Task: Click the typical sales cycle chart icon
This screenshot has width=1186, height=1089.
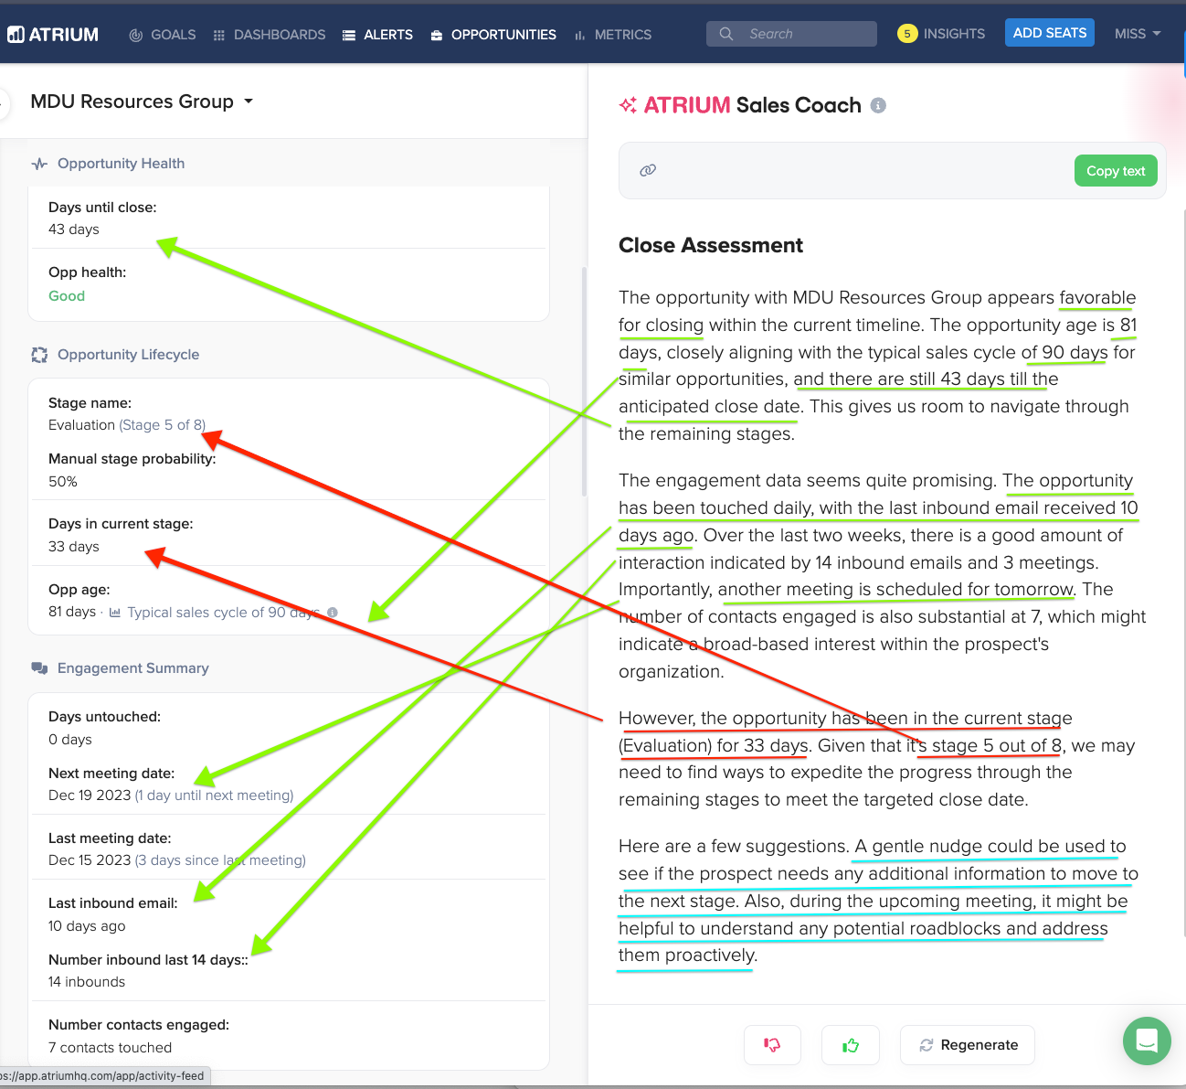Action: (x=115, y=613)
